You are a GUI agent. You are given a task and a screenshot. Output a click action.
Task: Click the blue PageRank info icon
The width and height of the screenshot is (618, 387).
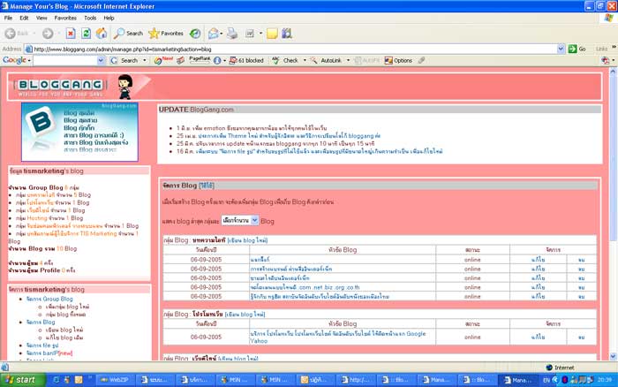pos(217,60)
